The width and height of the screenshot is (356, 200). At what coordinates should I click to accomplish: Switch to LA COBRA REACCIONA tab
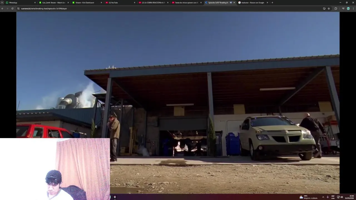tap(153, 2)
